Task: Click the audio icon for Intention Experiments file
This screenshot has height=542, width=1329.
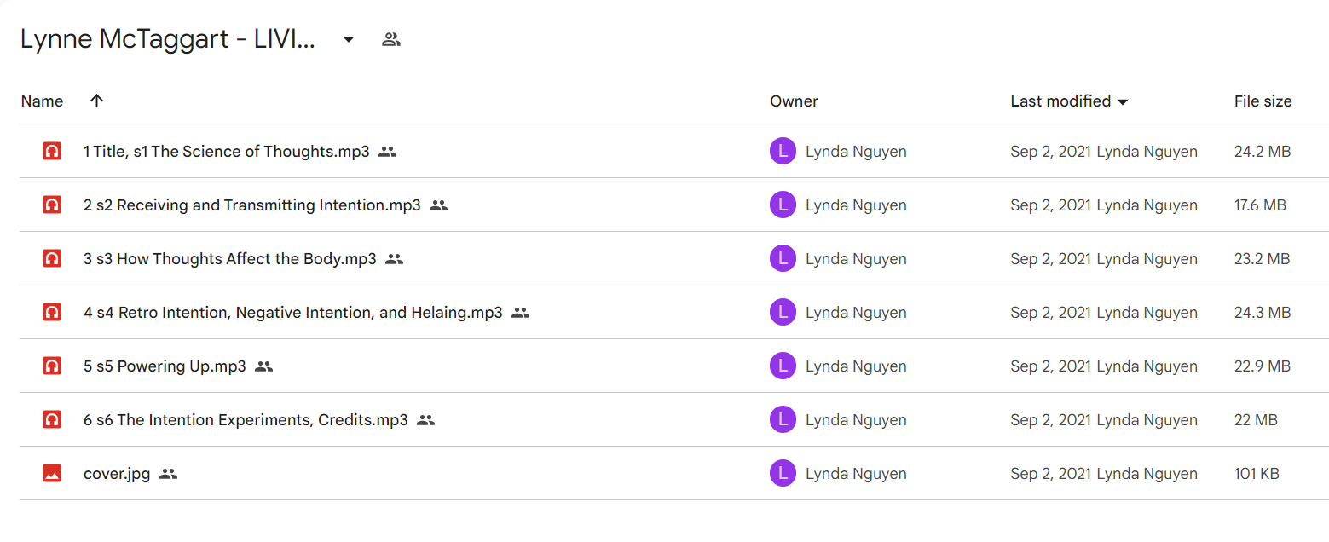Action: pos(52,420)
